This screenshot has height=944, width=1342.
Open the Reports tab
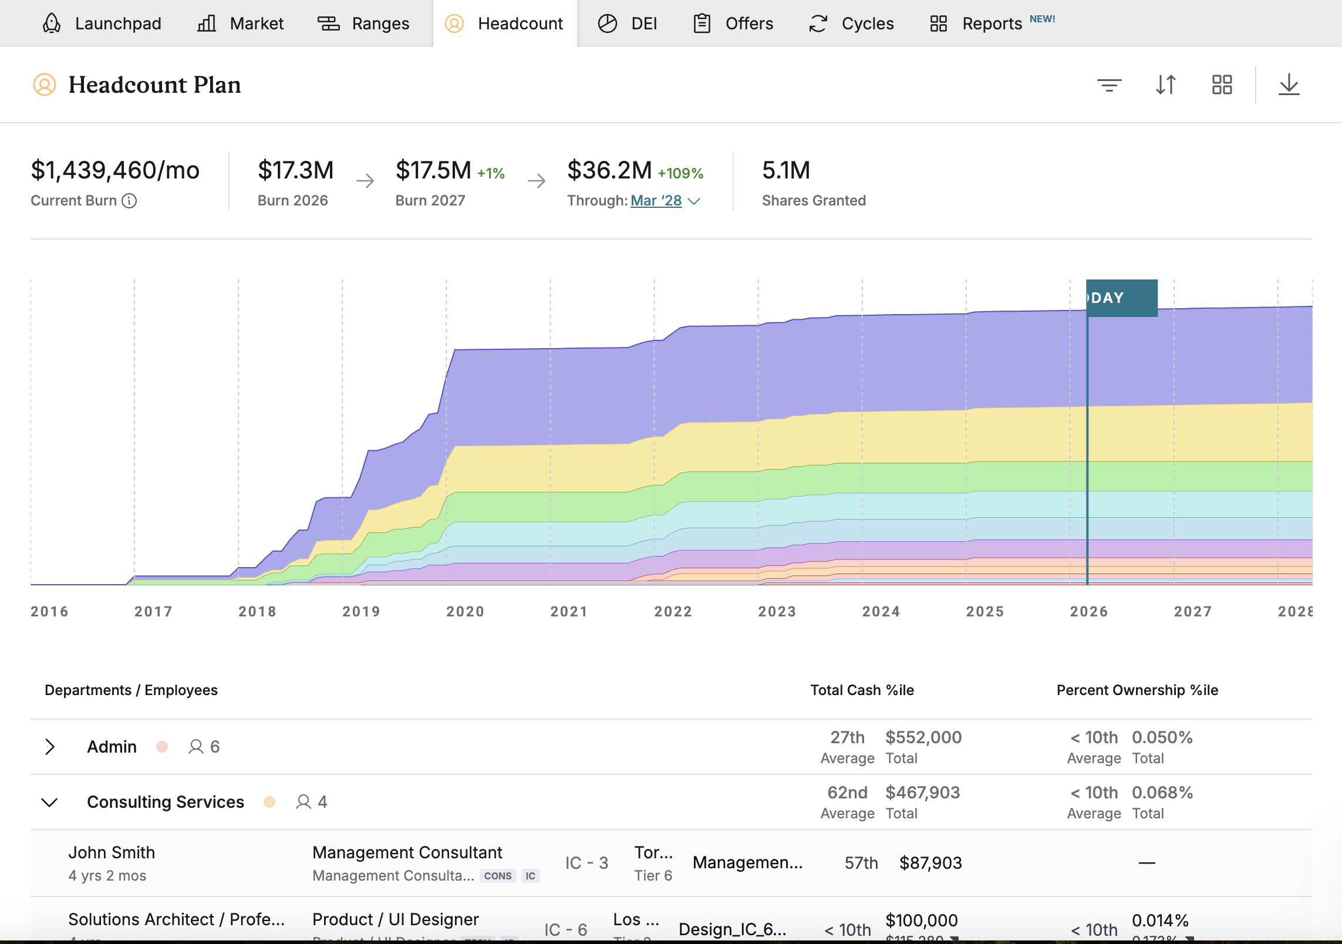click(x=992, y=23)
